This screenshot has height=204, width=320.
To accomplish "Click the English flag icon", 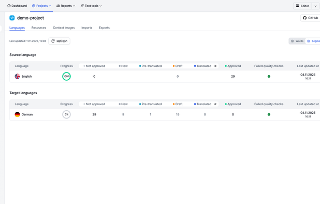I will pyautogui.click(x=18, y=76).
